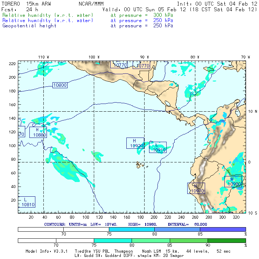This screenshot has height=259, width=259.
Task: Click the L 10810 low marker
Action: [27, 202]
